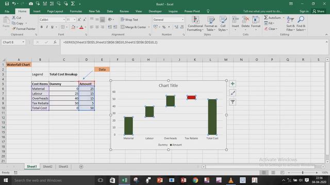
Task: Click Insert cells button in the Cells group
Action: tap(235, 23)
